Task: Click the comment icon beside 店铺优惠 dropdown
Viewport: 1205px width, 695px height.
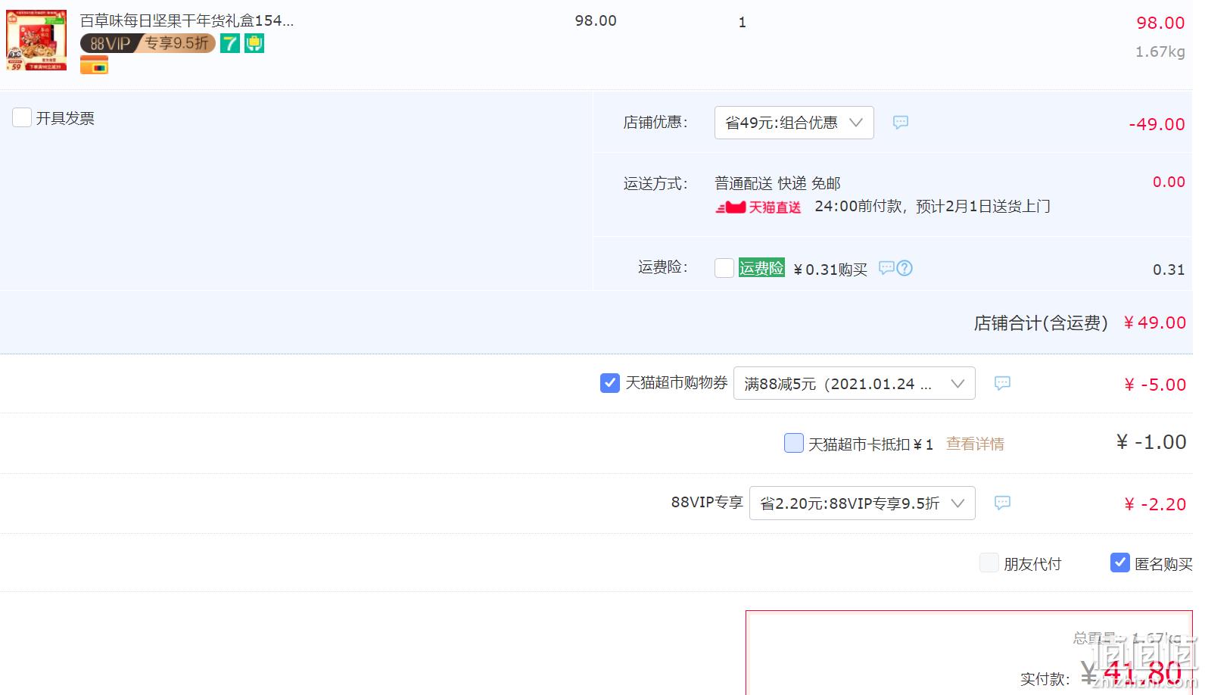Action: pos(900,122)
